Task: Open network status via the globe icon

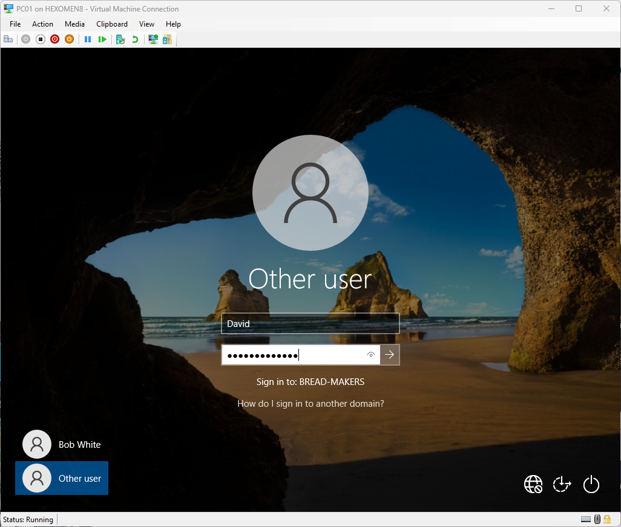Action: pos(533,484)
